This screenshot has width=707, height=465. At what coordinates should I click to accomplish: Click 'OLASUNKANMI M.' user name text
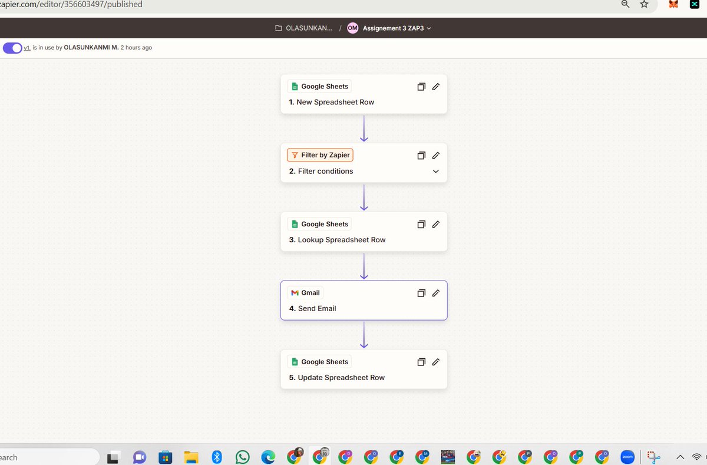91,48
